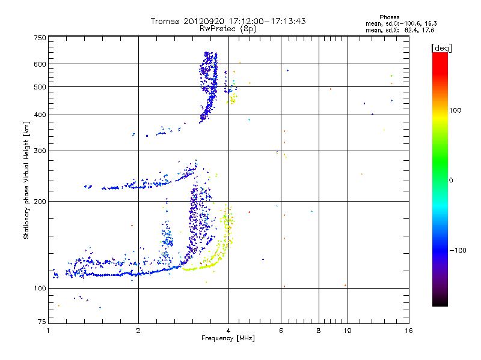Select the 'RwPretec (8p)' subtitle text
This screenshot has height=360, width=481.
point(228,29)
